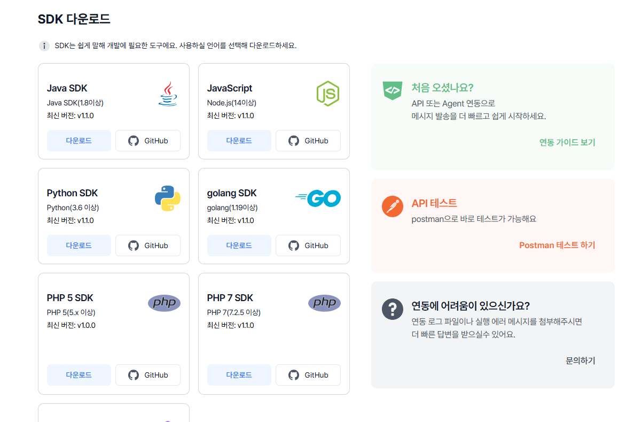This screenshot has height=422, width=634.
Task: Click the Go gopher speed logo
Action: click(318, 198)
